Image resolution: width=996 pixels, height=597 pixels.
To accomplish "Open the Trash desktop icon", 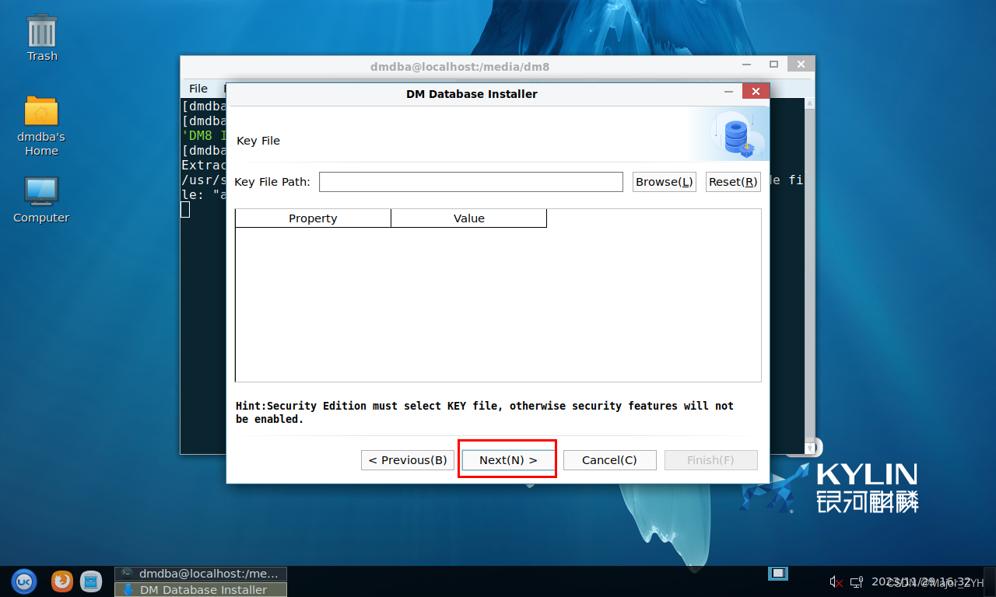I will 42,39.
